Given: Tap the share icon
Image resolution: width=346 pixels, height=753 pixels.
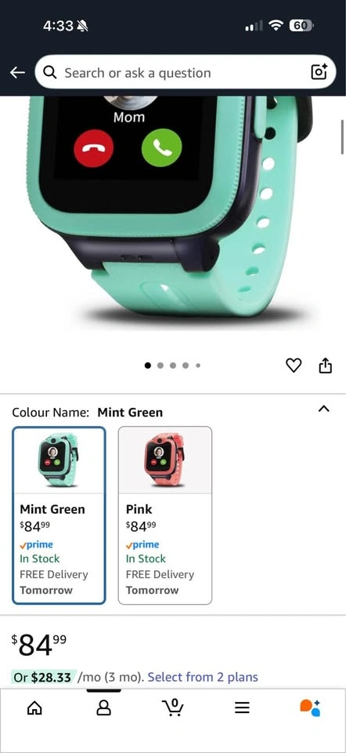Looking at the screenshot, I should coord(326,366).
